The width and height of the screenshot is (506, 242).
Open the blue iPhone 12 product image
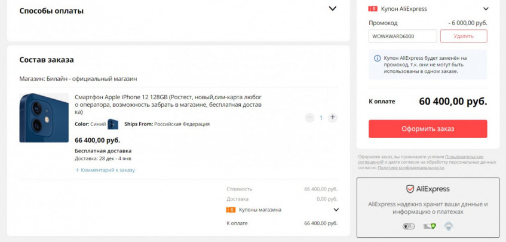tap(44, 118)
